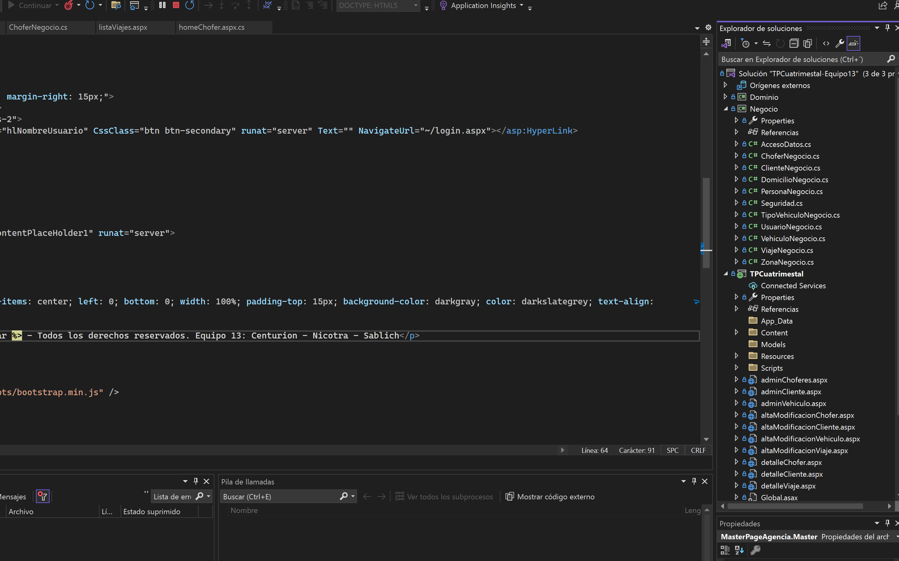
Task: Select ViajeNegocio.cs in Solution Explorer
Action: point(787,250)
